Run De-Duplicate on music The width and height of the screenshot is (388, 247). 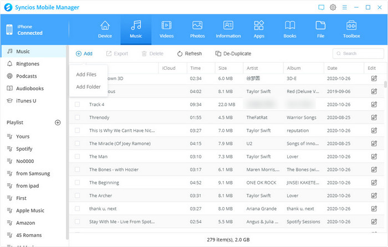click(x=233, y=54)
